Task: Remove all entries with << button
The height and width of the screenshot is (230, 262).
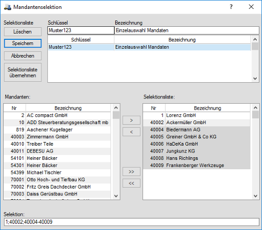Action: (132, 183)
